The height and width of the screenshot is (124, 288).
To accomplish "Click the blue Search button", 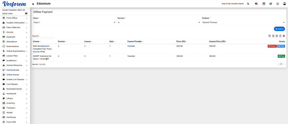I will pyautogui.click(x=279, y=29).
